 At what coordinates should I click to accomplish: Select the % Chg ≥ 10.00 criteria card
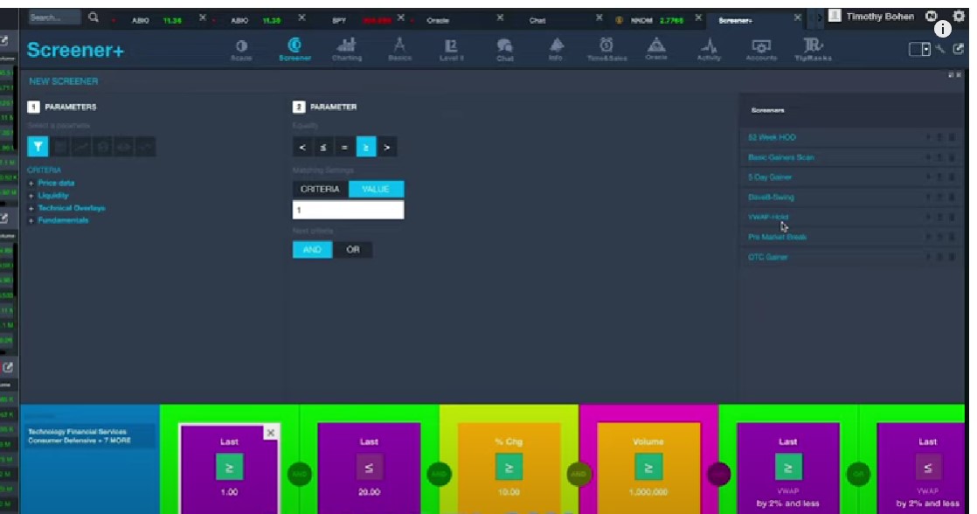(x=509, y=469)
